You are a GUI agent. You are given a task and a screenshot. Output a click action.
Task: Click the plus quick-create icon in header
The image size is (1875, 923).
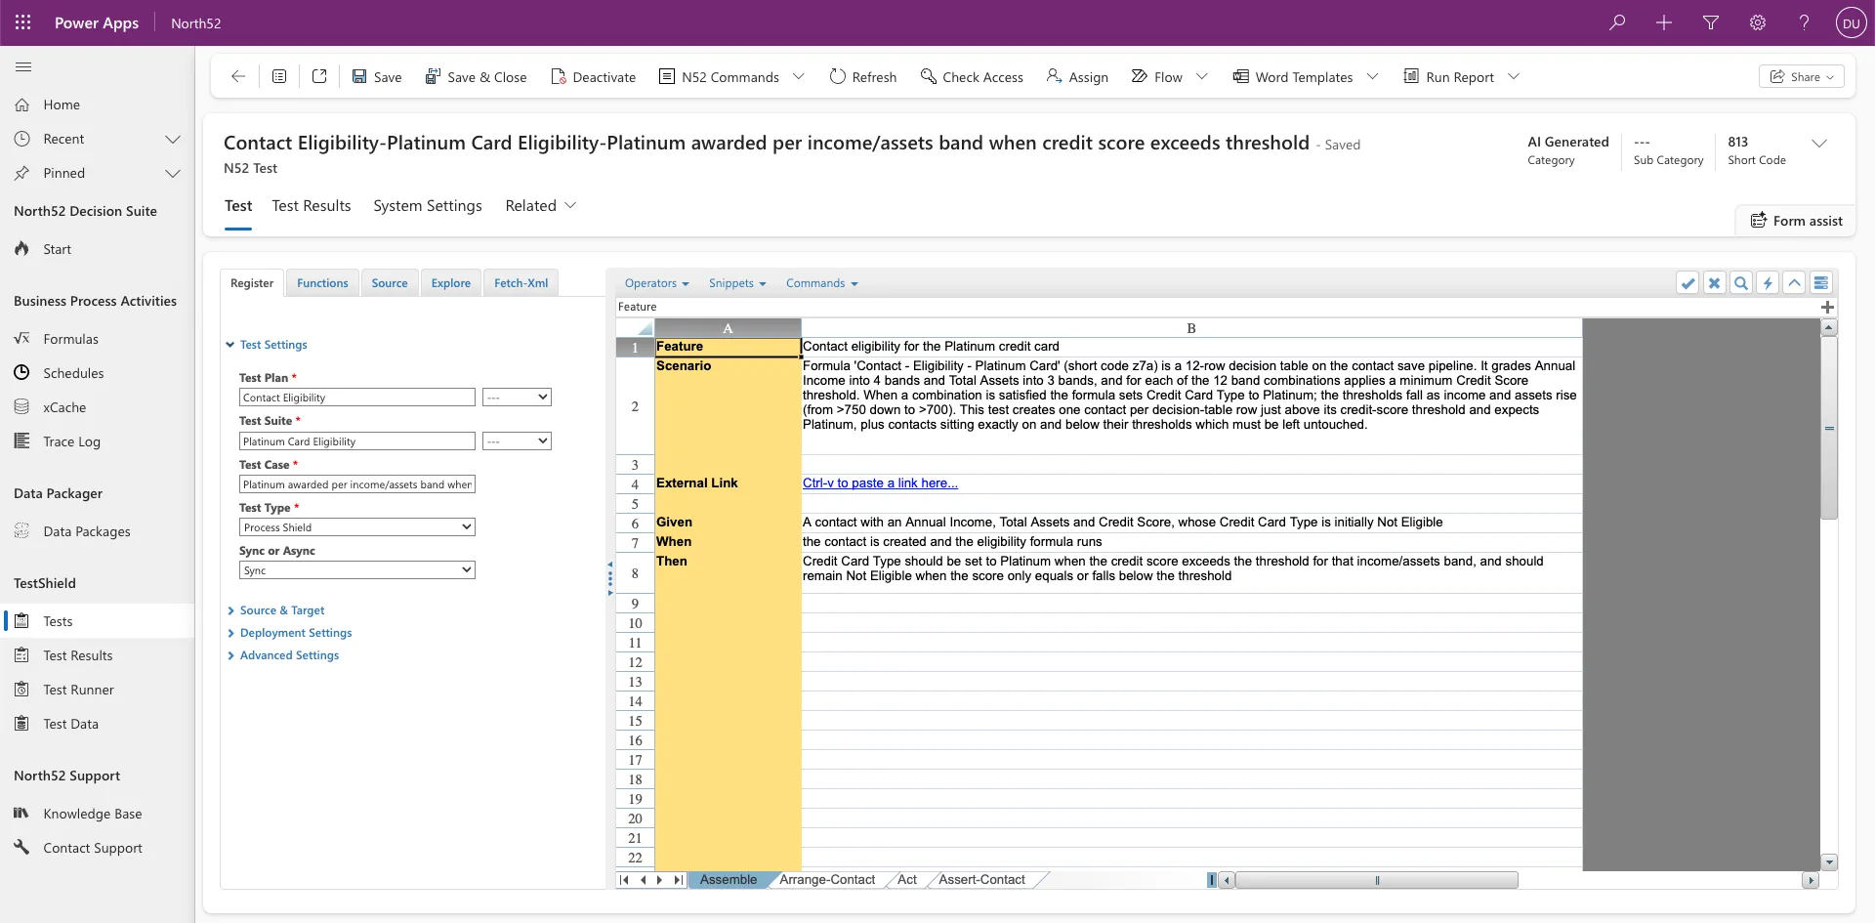click(x=1664, y=22)
